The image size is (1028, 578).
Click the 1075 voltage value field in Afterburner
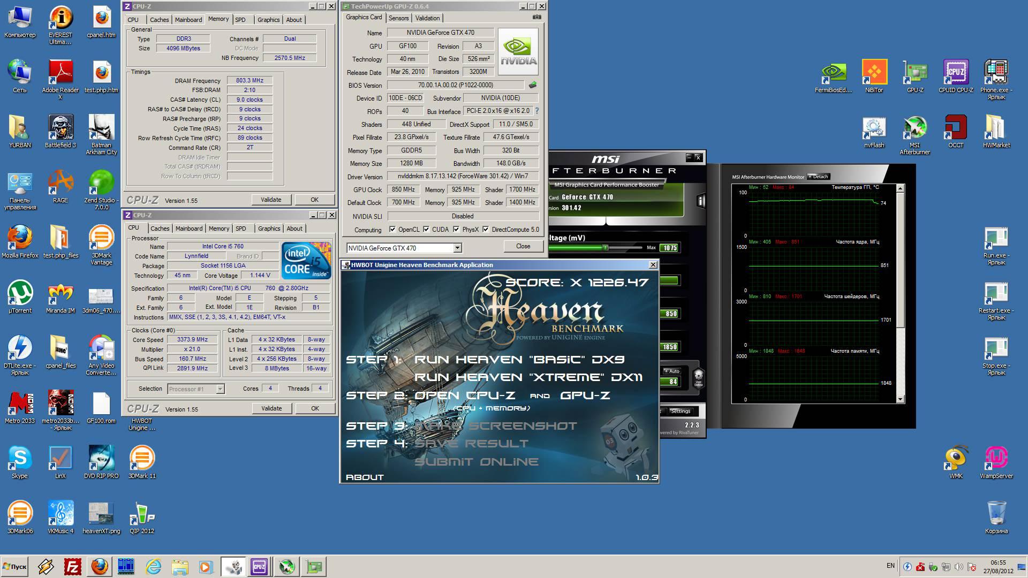point(669,248)
